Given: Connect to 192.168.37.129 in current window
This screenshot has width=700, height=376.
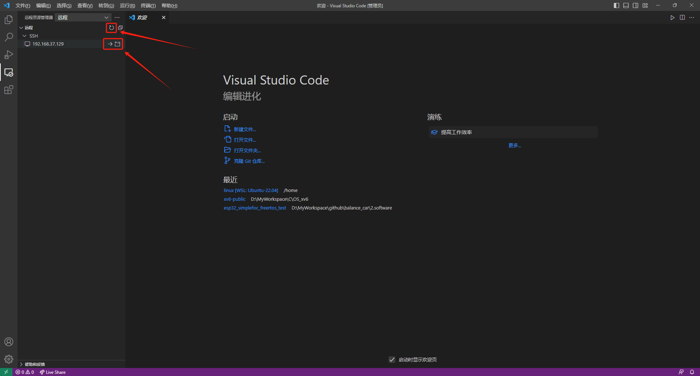Looking at the screenshot, I should click(x=110, y=44).
